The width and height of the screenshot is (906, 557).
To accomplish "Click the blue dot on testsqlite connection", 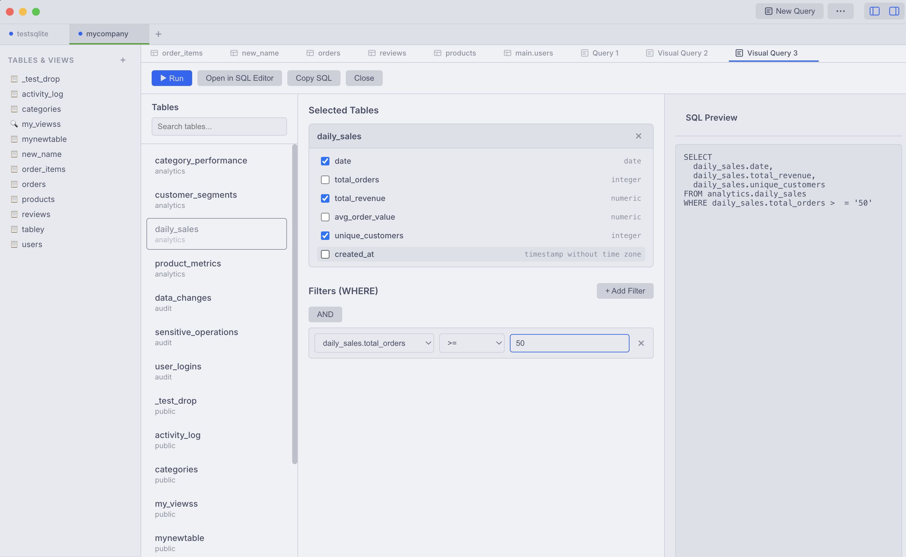I will pyautogui.click(x=11, y=34).
